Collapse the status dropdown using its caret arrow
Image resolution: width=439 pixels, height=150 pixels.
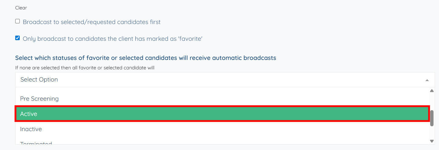(x=427, y=80)
